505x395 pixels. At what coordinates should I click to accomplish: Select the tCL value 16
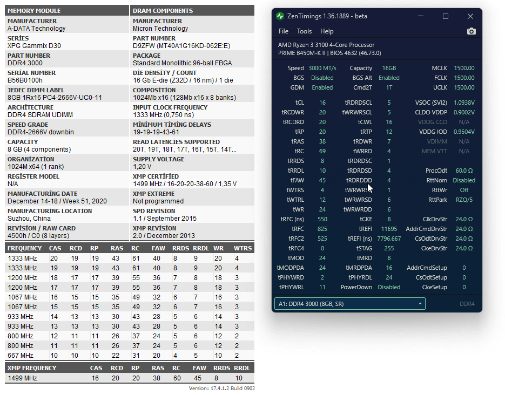coord(322,103)
